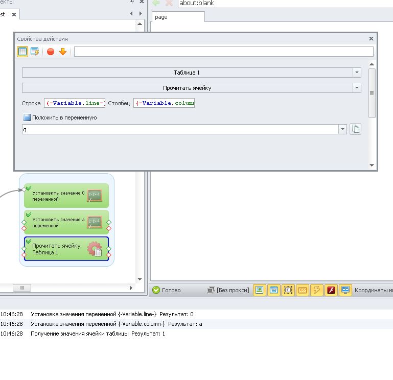Toggle the CSS icon in status bar

click(x=303, y=290)
